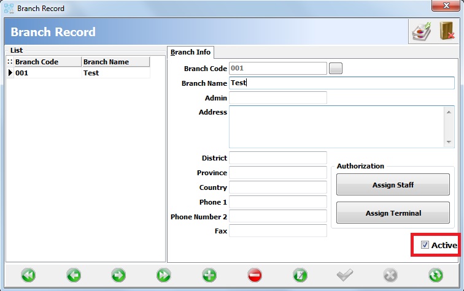Go to first record with double-left arrow

28,275
